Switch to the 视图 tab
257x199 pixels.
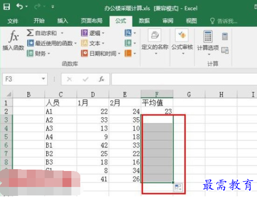[191, 21]
